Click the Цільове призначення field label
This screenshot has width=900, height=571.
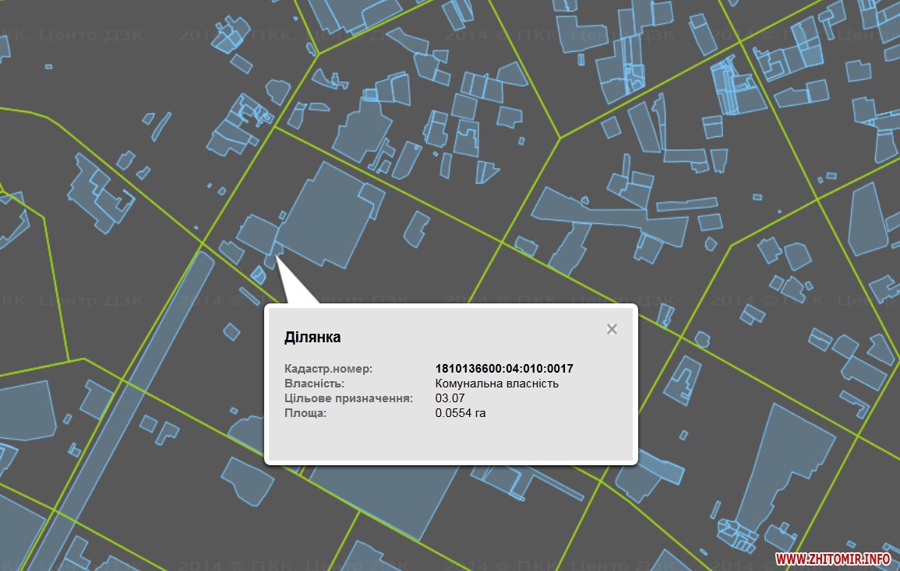pos(348,398)
